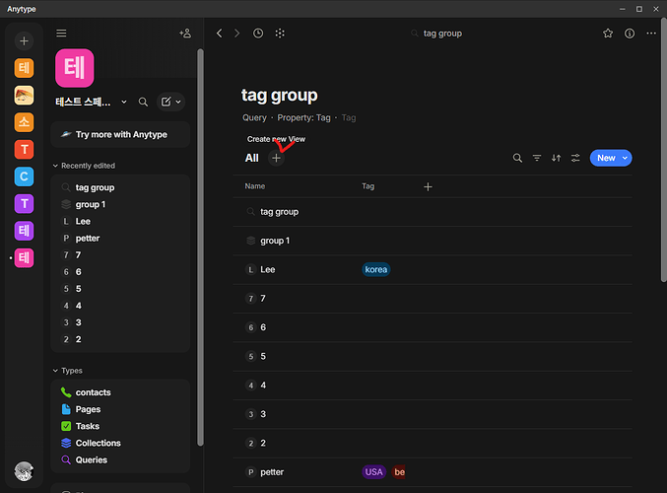Expand the space name dropdown arrow
This screenshot has height=493, width=667.
tap(124, 102)
